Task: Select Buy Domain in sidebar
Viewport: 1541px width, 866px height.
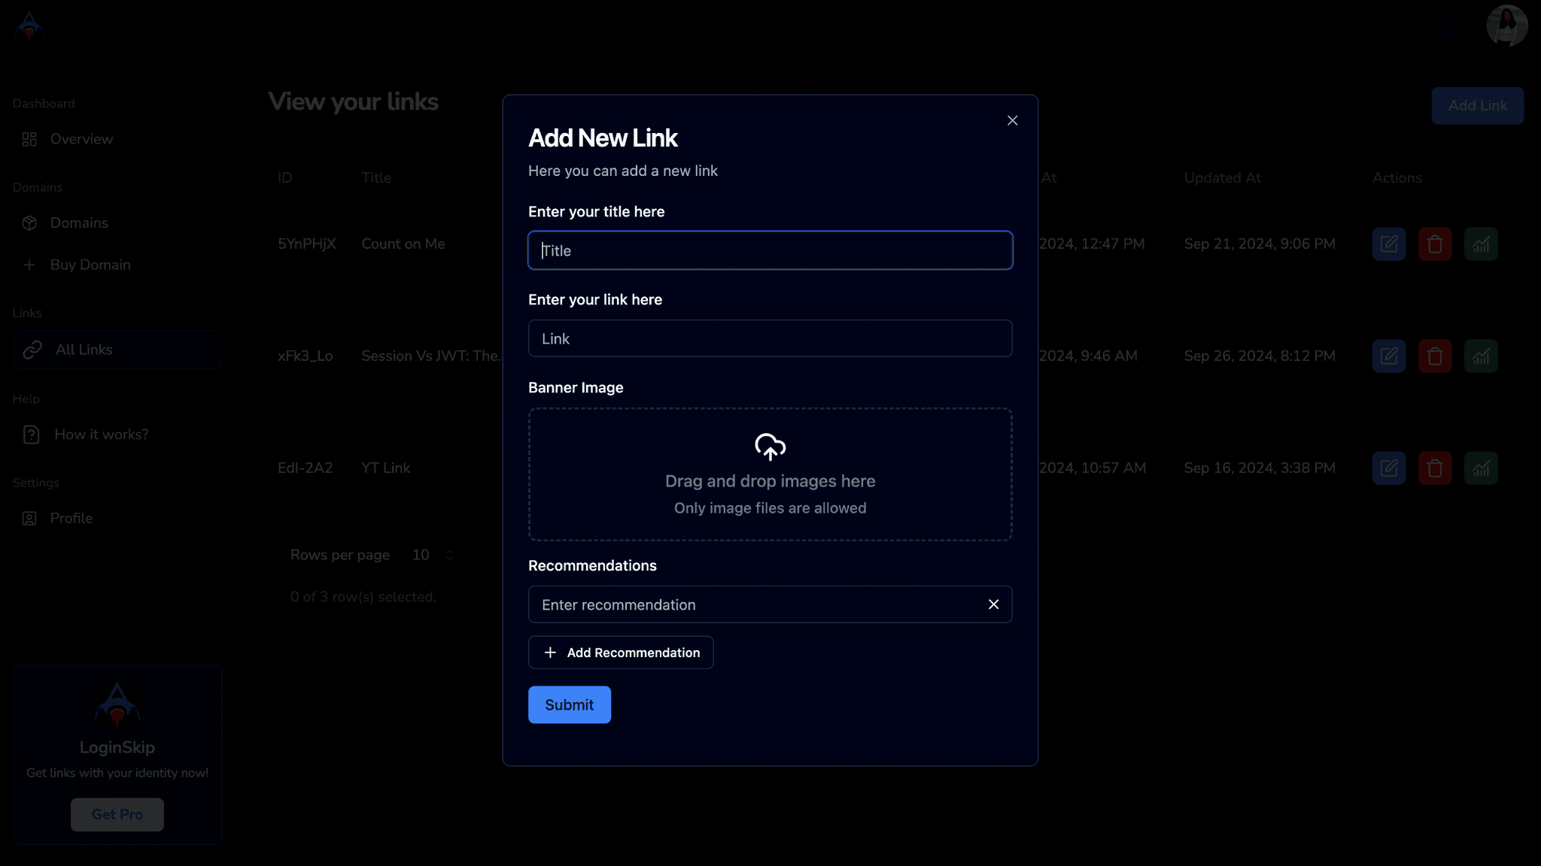Action: coord(90,265)
